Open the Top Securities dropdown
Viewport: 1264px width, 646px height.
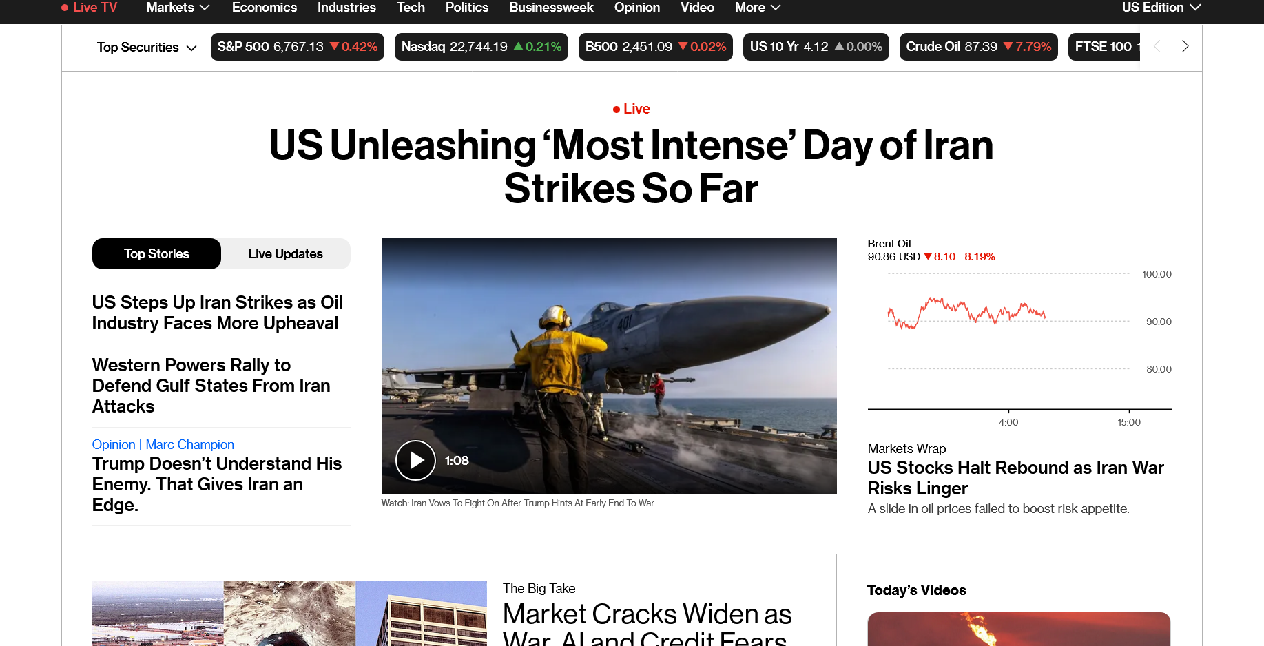(x=146, y=47)
